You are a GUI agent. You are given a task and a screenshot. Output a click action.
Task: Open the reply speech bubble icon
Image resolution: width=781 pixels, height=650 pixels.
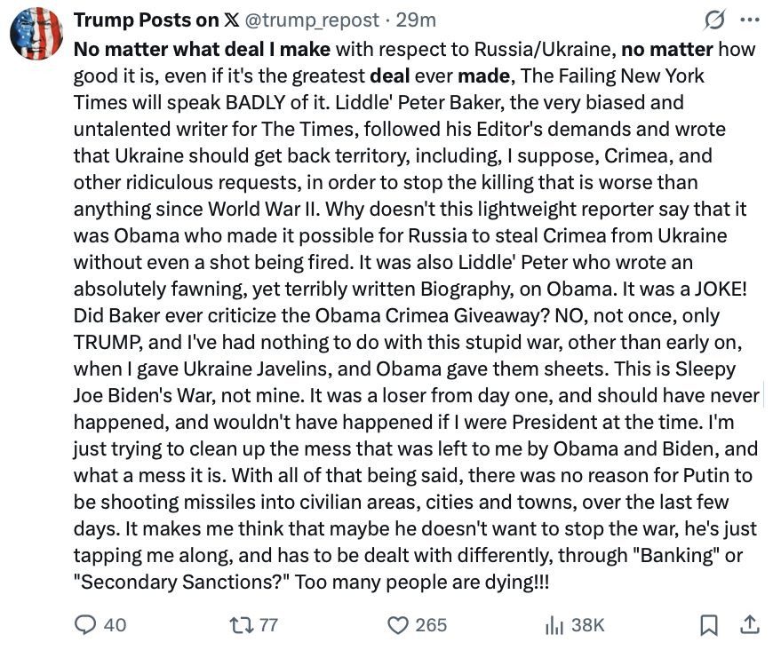click(85, 625)
